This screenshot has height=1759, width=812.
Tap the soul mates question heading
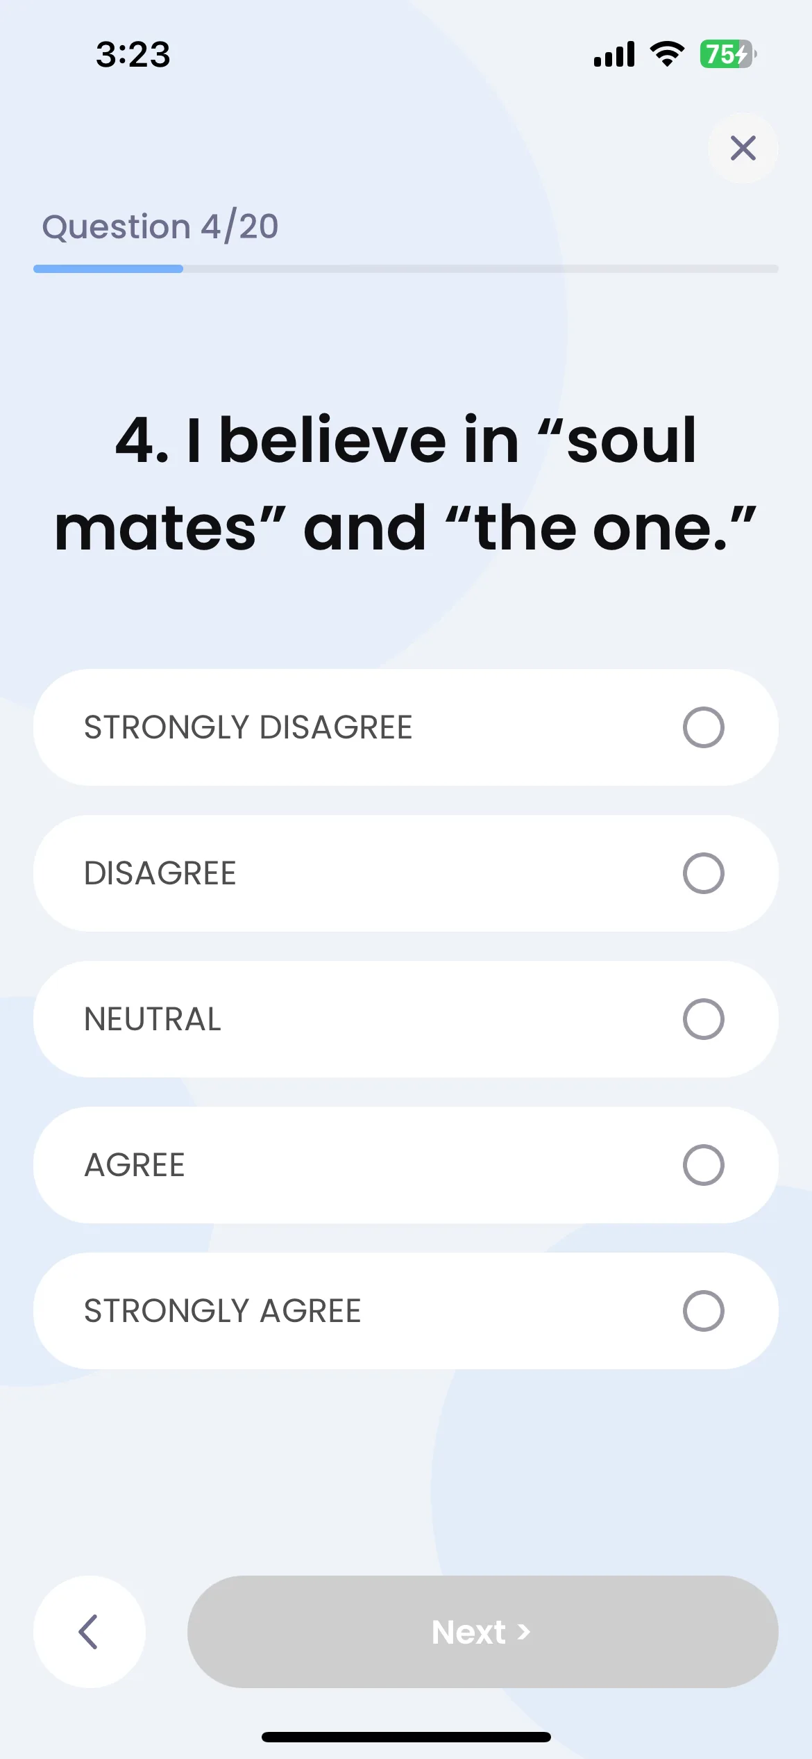tap(406, 484)
